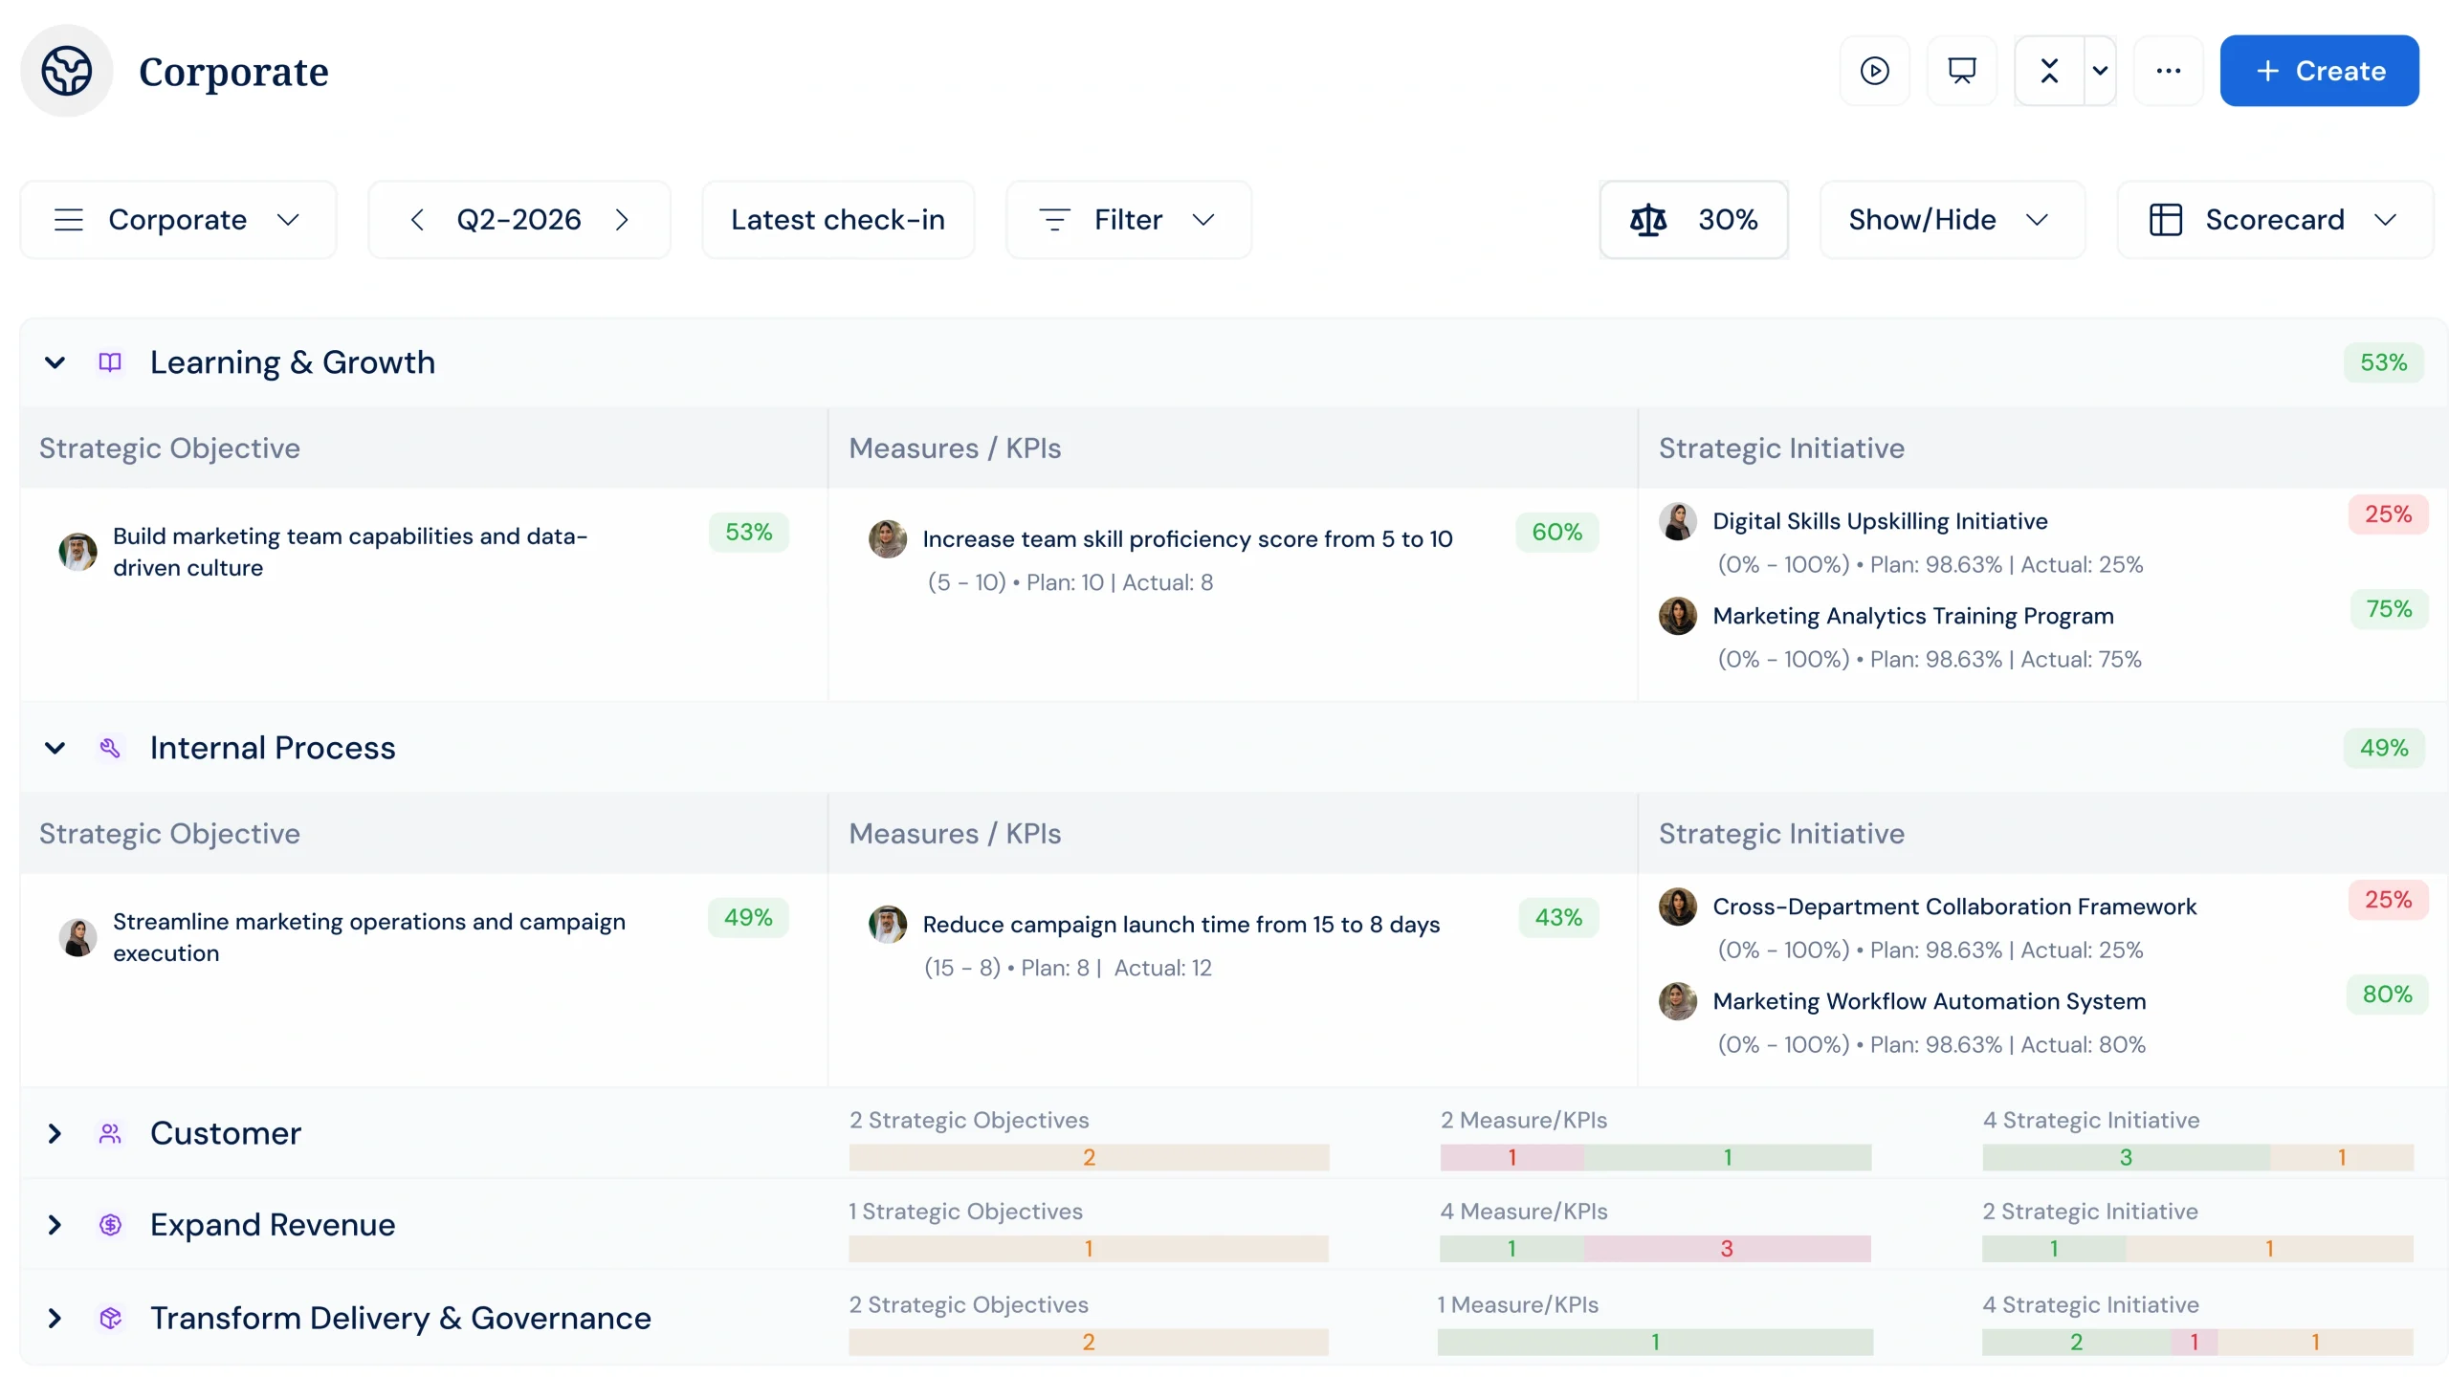Click the Create button
This screenshot has height=1377, width=2449.
pyautogui.click(x=2319, y=71)
